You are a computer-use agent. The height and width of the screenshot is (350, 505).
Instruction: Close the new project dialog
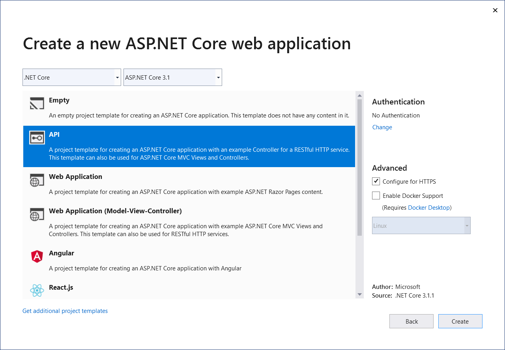(495, 10)
